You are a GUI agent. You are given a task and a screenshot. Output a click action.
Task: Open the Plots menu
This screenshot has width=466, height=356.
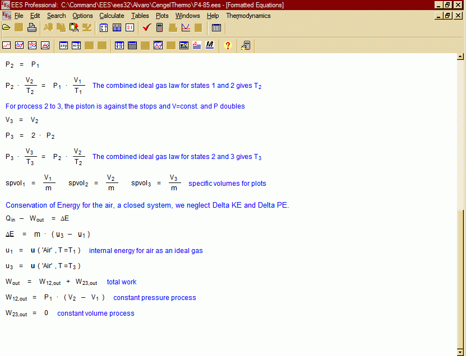click(x=162, y=16)
